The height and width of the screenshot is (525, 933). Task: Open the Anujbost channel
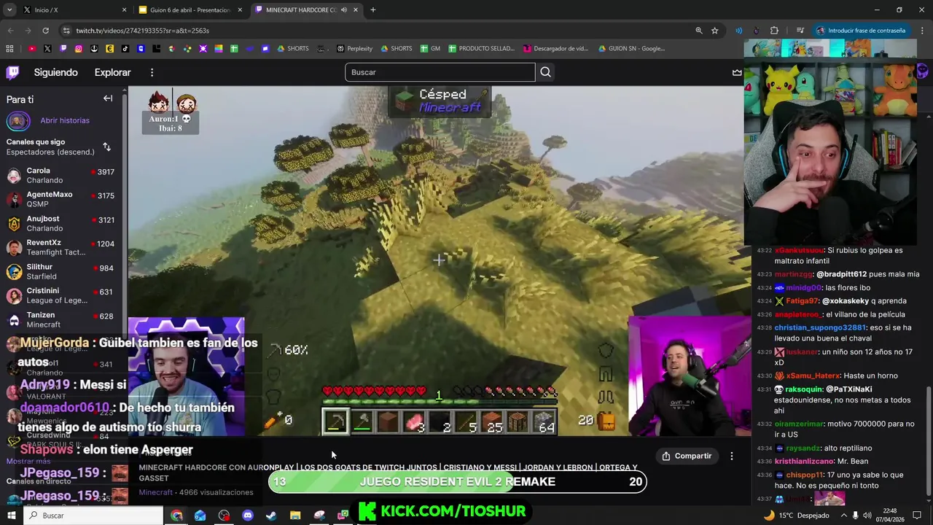(x=62, y=224)
